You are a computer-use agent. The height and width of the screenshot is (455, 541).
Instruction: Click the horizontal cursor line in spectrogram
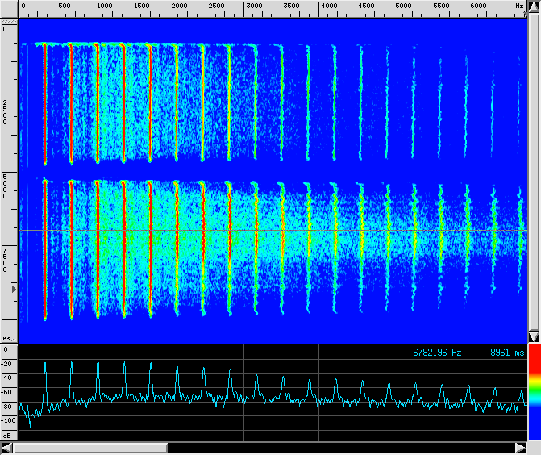323,231
